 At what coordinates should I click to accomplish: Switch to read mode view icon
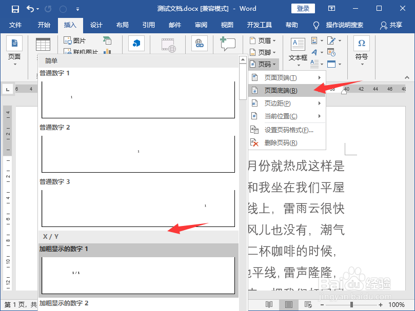(269, 305)
